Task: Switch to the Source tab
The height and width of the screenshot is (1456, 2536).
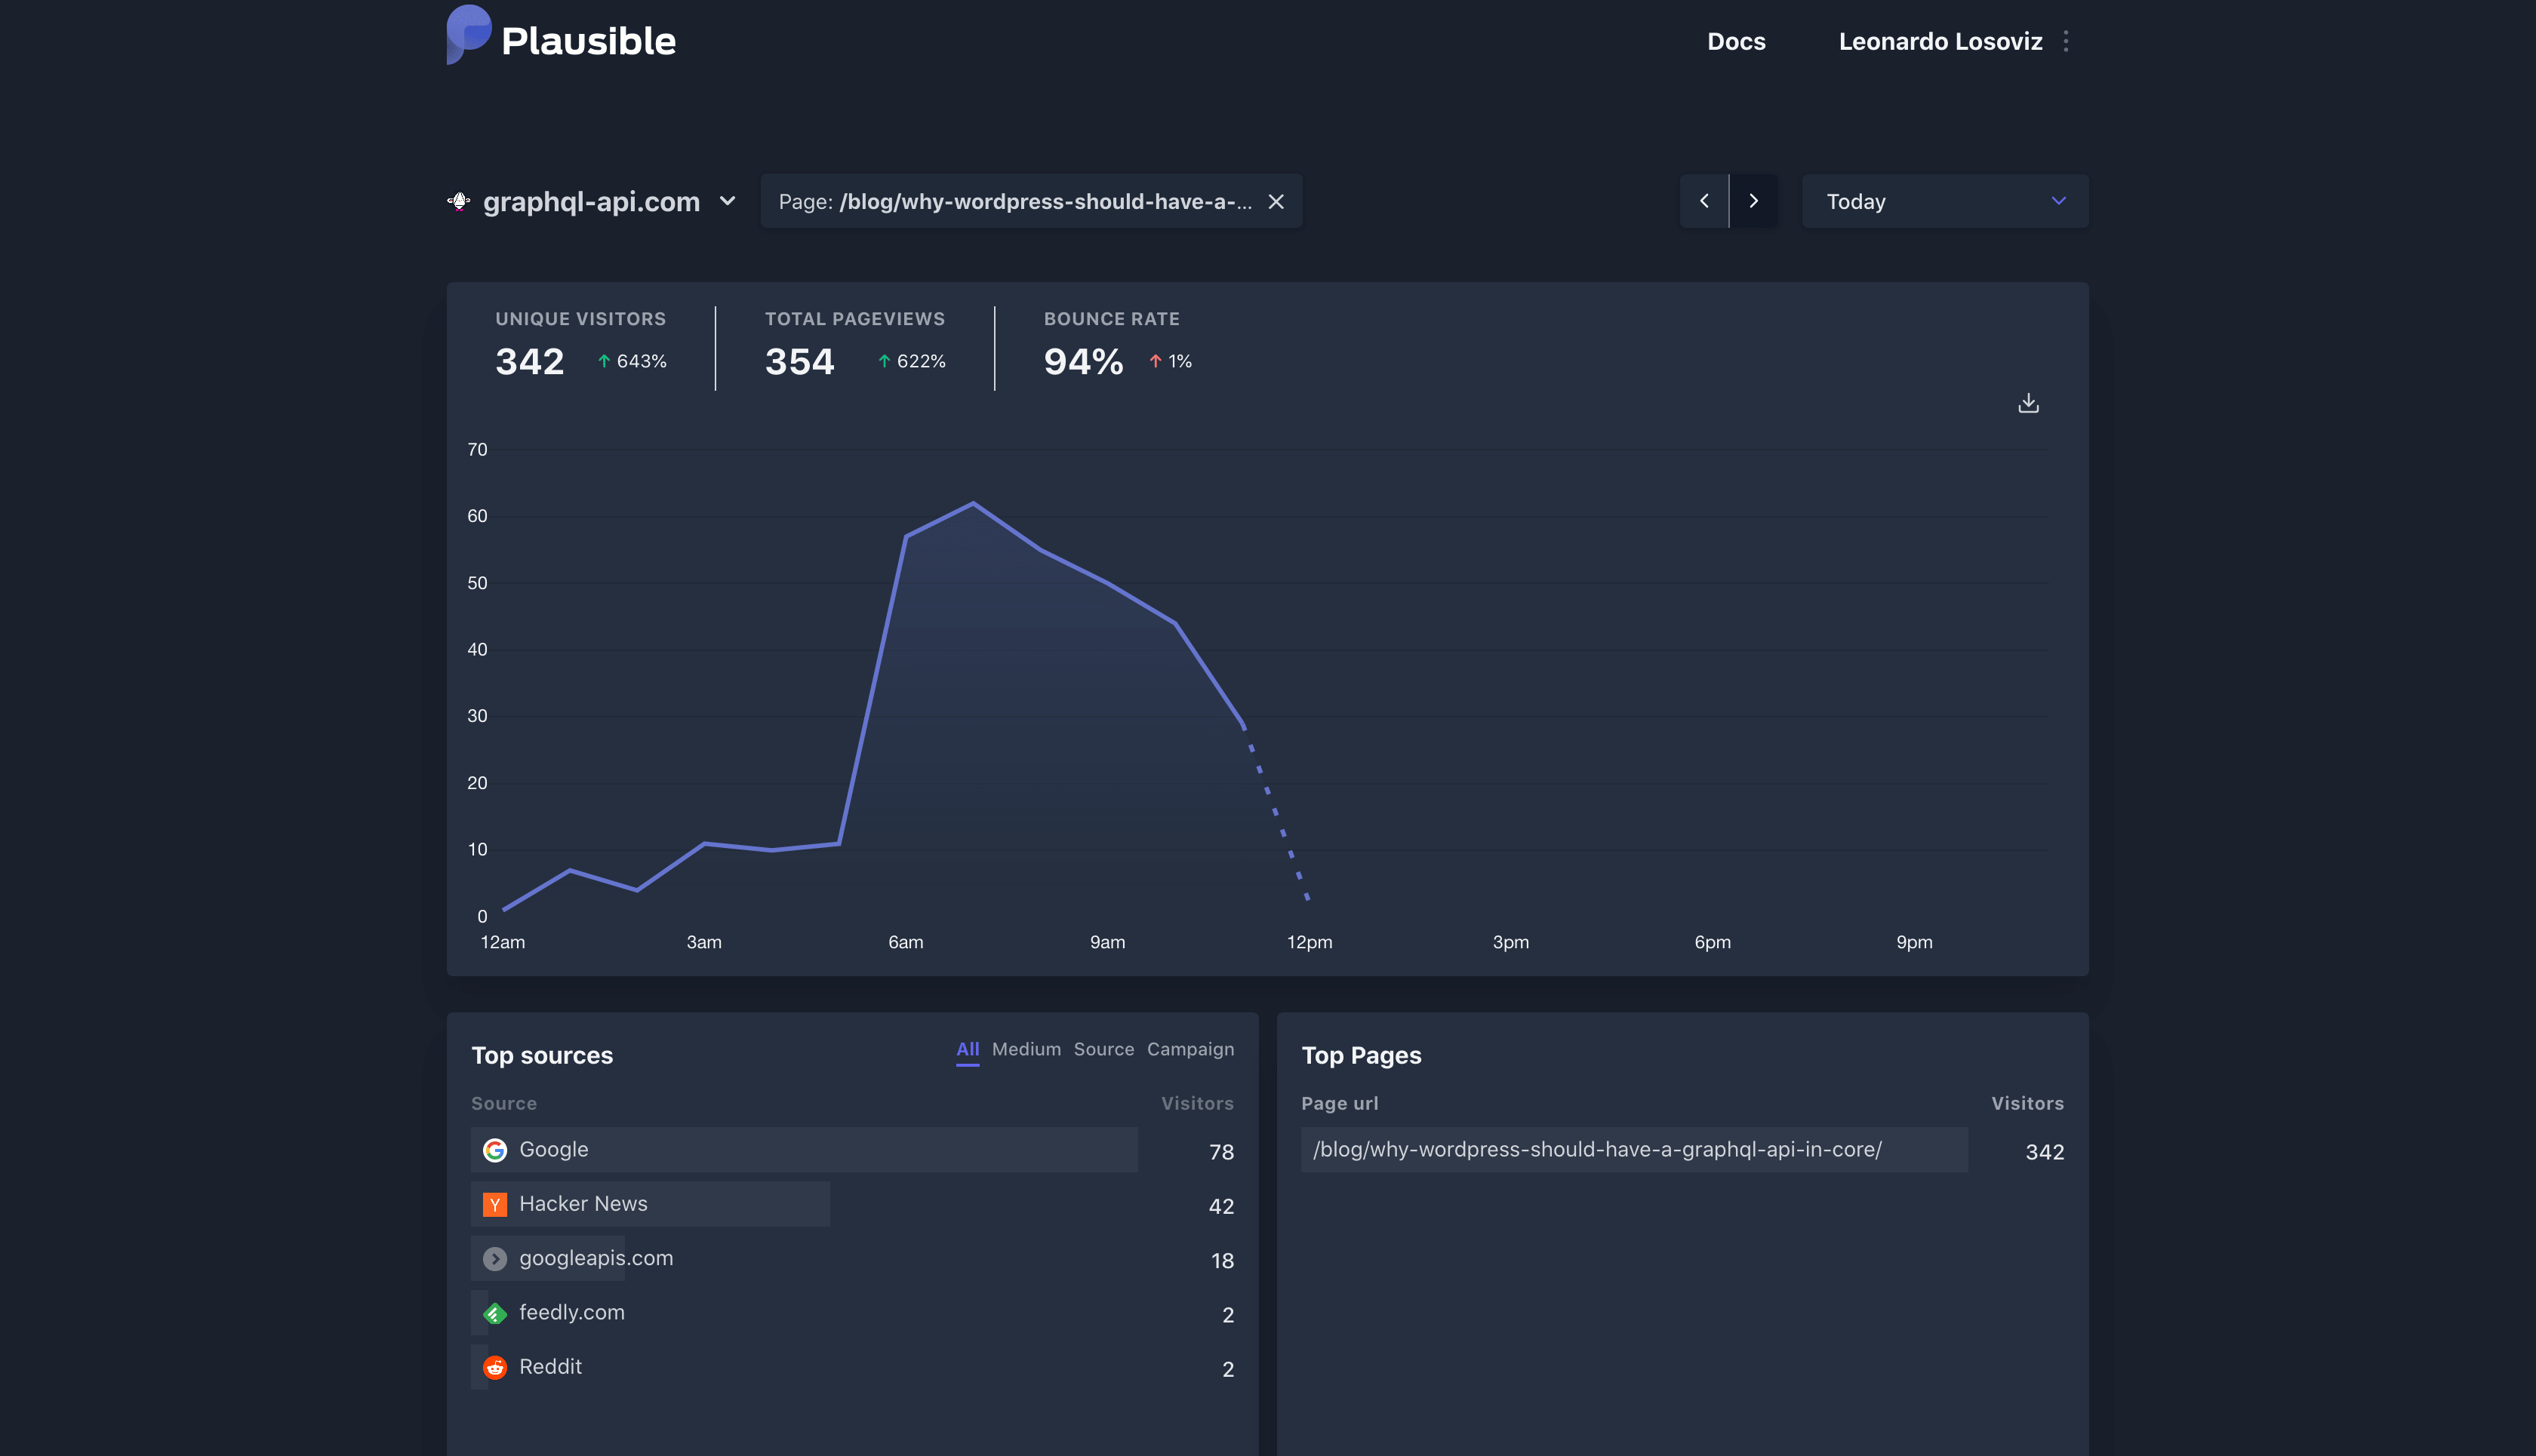Action: [1103, 1049]
